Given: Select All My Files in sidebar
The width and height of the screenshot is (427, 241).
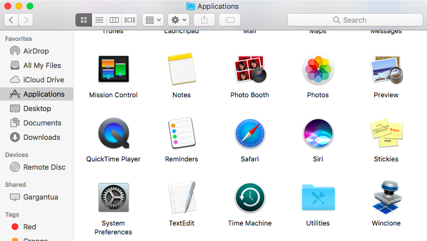Looking at the screenshot, I should [37, 65].
